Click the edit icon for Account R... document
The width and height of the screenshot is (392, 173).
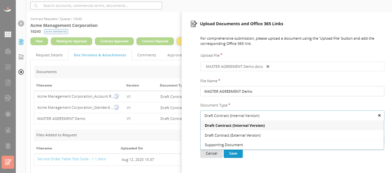pyautogui.click(x=117, y=96)
